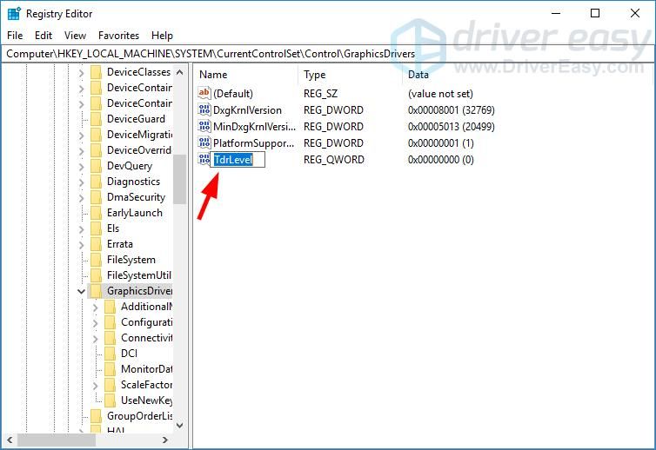Select the DCI folder icon
This screenshot has width=656, height=450.
(110, 354)
